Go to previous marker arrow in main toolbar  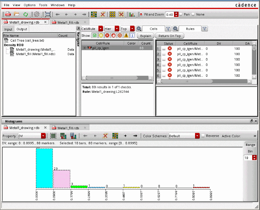point(66,15)
